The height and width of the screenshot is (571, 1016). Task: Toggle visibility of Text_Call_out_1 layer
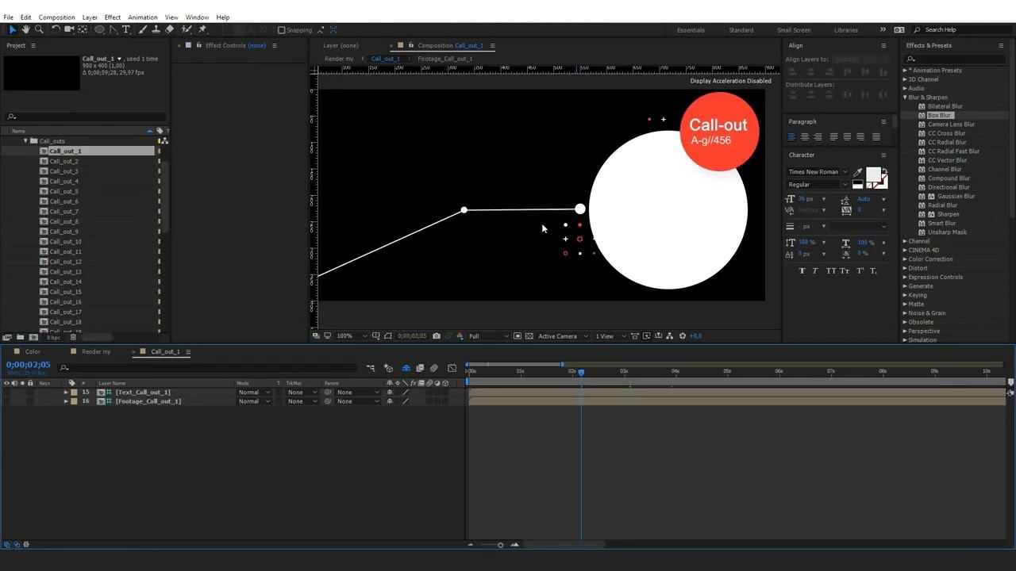coord(6,392)
